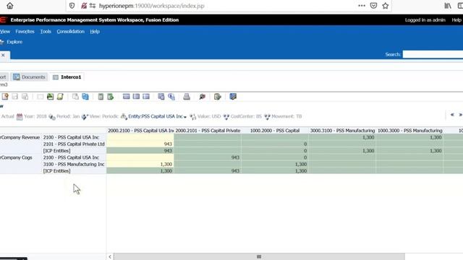Select column header 1000.2000 - PSS Capital

(275, 131)
